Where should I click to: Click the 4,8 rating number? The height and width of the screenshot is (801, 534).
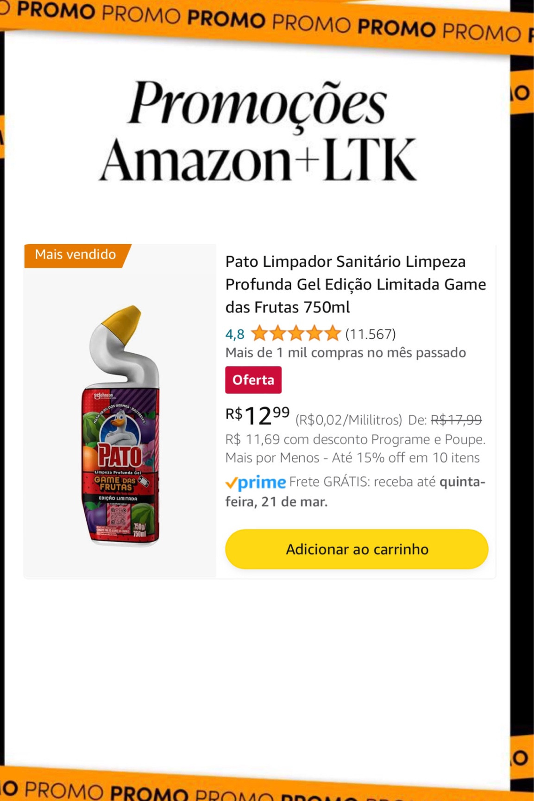point(235,334)
